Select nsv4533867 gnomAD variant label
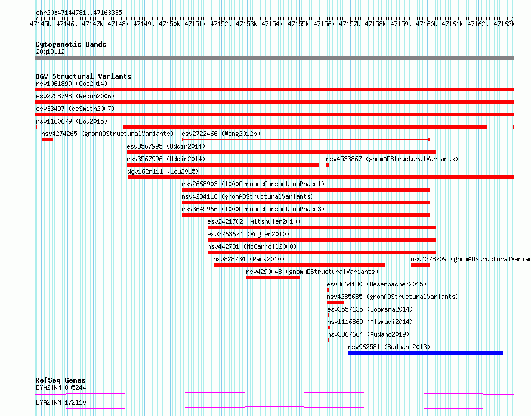The width and height of the screenshot is (531, 416). 392,159
